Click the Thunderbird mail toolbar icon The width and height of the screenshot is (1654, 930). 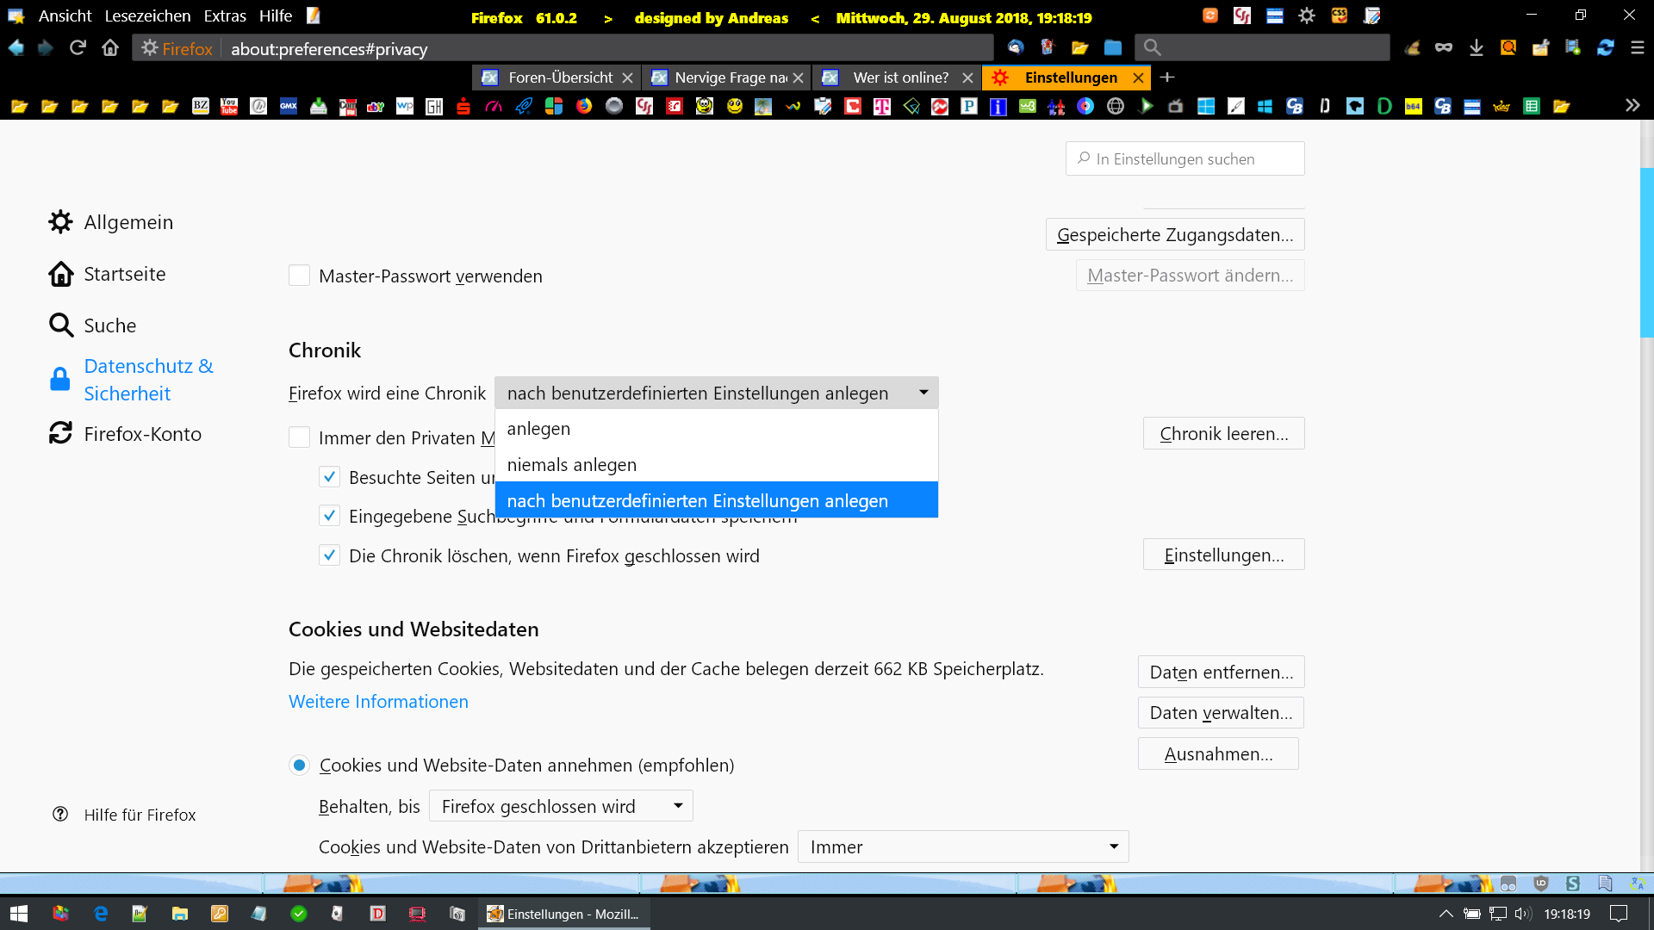click(1016, 48)
